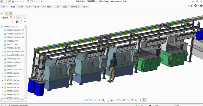The width and height of the screenshot is (203, 106).
Task: Open the 文件 menu button
Action: pos(4,7)
